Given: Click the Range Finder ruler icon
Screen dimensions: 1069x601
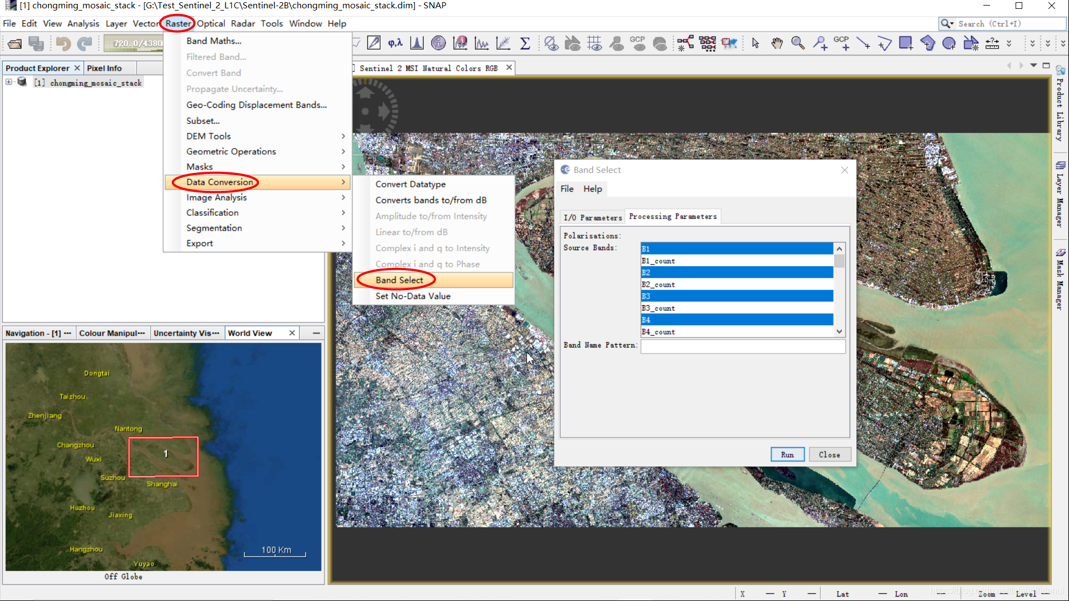Looking at the screenshot, I should click(992, 43).
